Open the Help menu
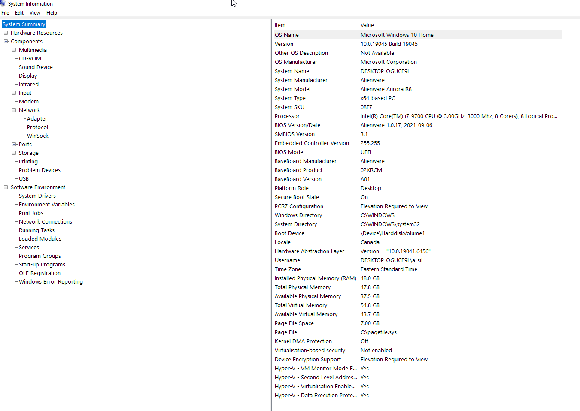 coord(52,13)
